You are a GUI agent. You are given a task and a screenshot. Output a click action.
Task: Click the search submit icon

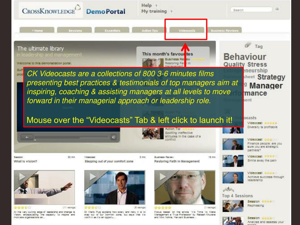click(x=277, y=9)
